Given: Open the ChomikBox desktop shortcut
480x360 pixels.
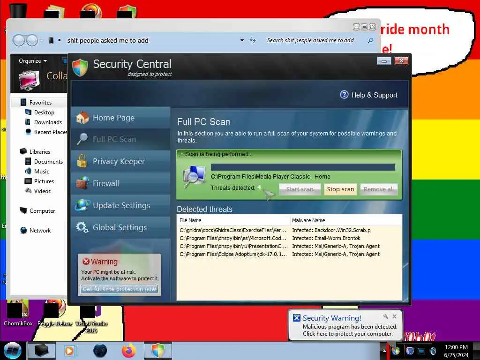Looking at the screenshot, I should tap(18, 313).
